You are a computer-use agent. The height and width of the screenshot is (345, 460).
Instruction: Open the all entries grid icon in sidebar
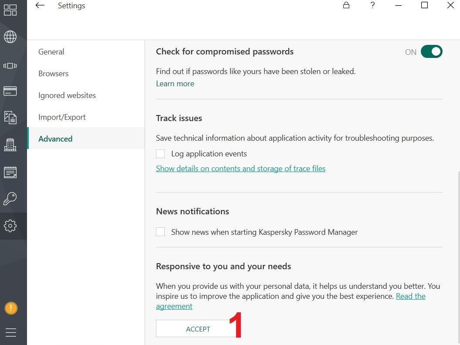(x=10, y=10)
